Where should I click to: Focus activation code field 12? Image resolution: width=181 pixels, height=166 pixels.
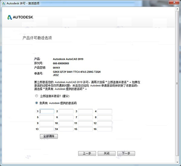(105, 123)
